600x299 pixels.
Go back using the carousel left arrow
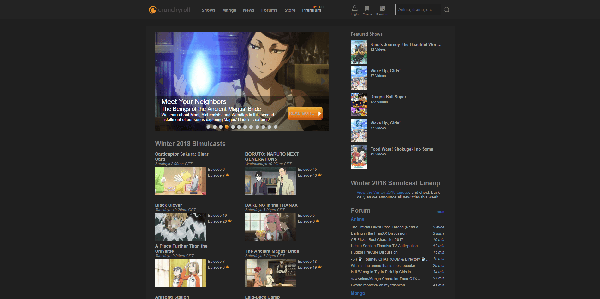coord(161,81)
